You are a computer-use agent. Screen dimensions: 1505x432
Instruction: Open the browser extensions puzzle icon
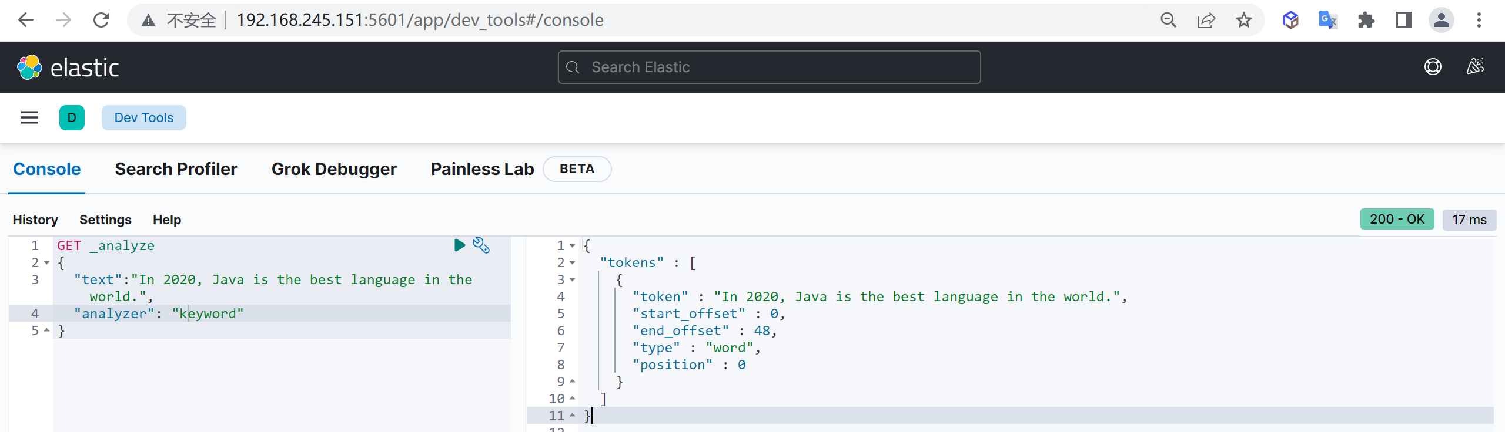click(1366, 21)
